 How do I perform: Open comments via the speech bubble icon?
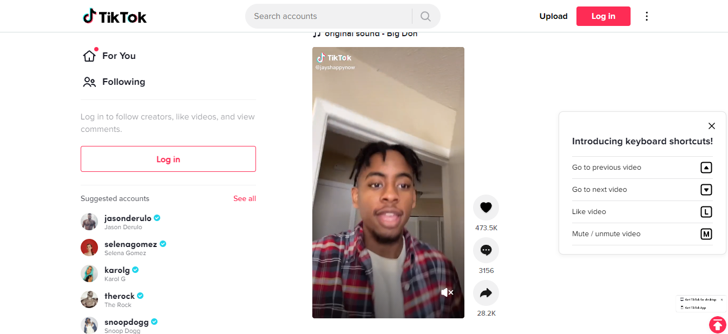pos(486,250)
